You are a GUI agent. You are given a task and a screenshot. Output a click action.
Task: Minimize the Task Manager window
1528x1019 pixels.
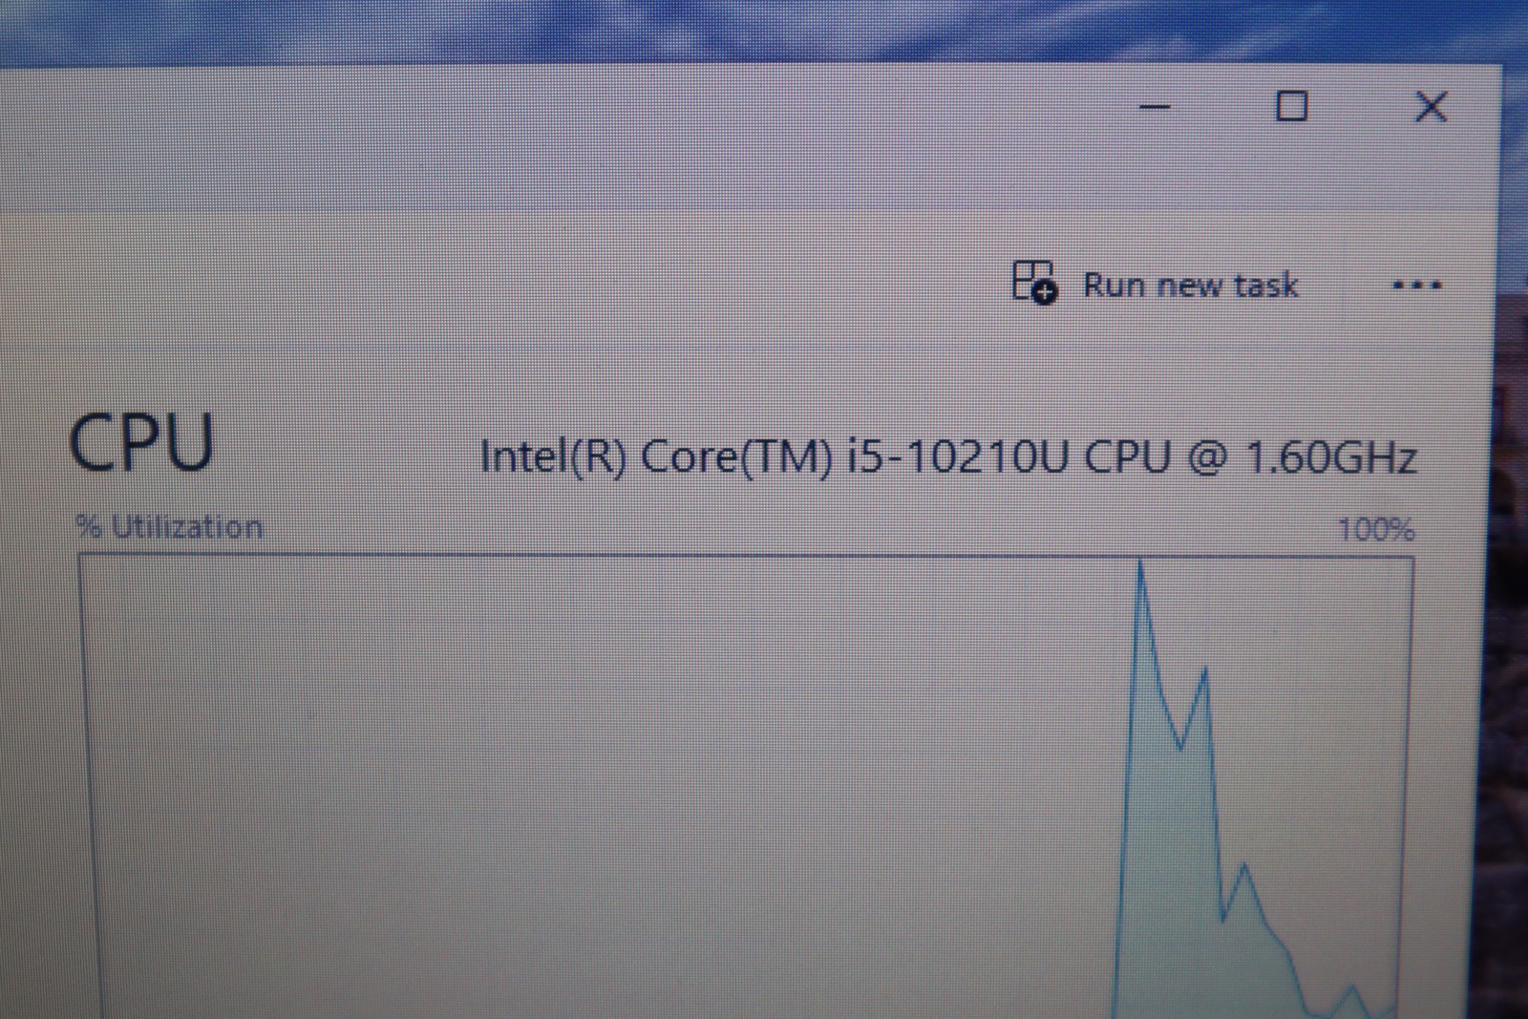1156,106
